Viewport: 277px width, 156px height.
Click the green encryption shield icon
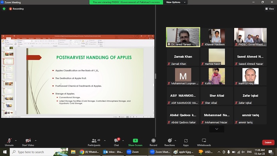pos(4,9)
